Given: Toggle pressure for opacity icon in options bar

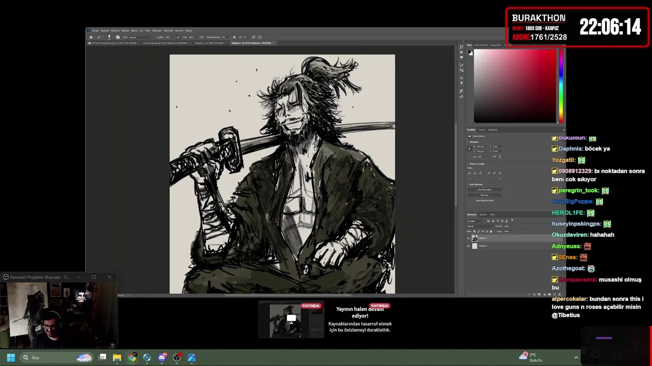Looking at the screenshot, I should tap(178, 37).
